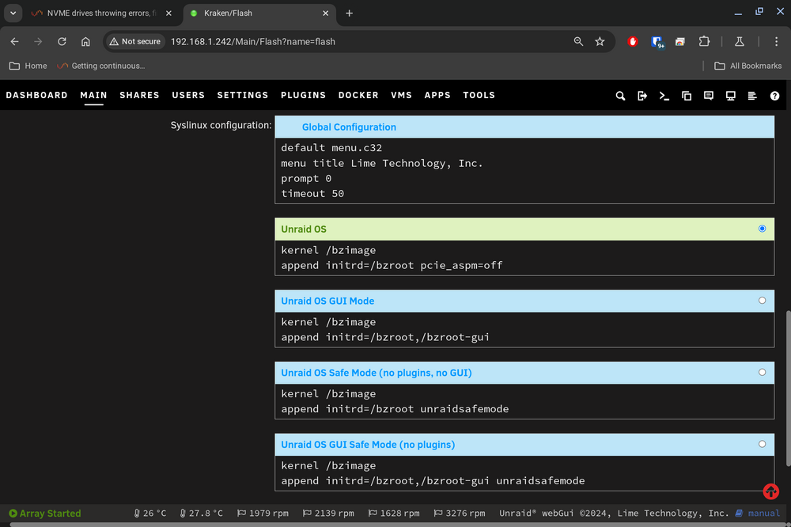
Task: Click the 1628 rpm fan reading
Action: coord(394,513)
